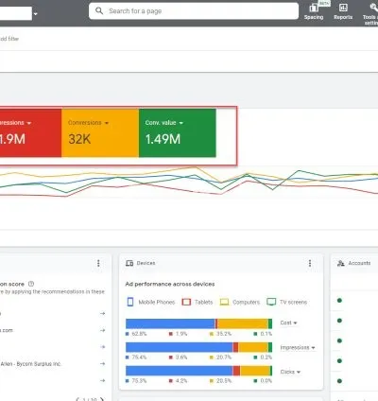Image resolution: width=378 pixels, height=401 pixels.
Task: Click the 4.2% clicks value
Action: coord(181,381)
